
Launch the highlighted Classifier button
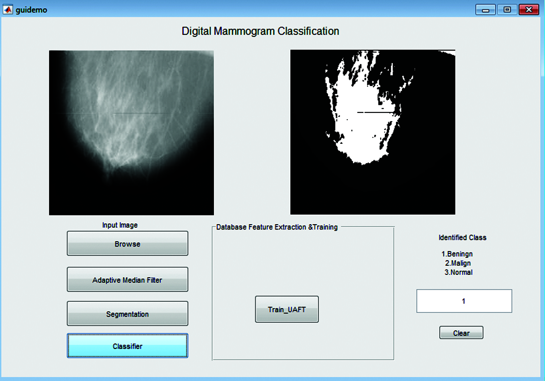click(x=127, y=346)
